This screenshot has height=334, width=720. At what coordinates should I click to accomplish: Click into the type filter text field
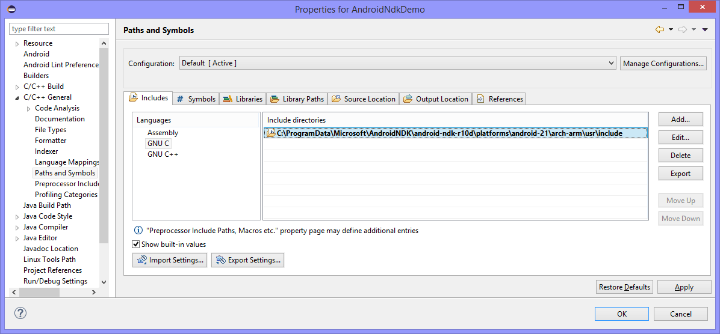click(x=59, y=29)
